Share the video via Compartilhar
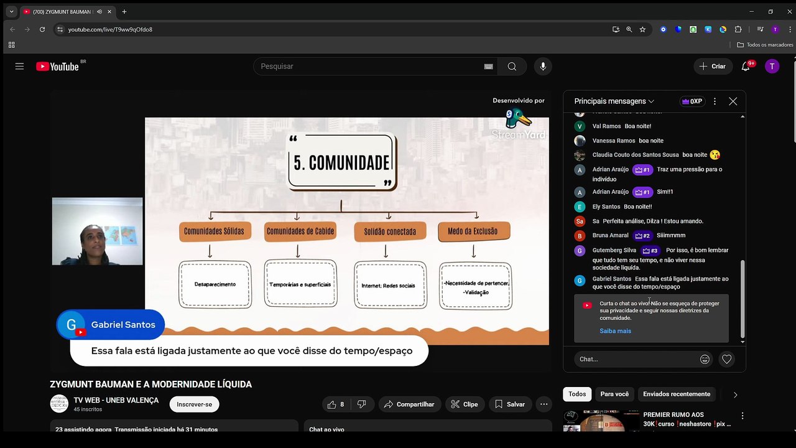The width and height of the screenshot is (796, 448). click(x=410, y=404)
